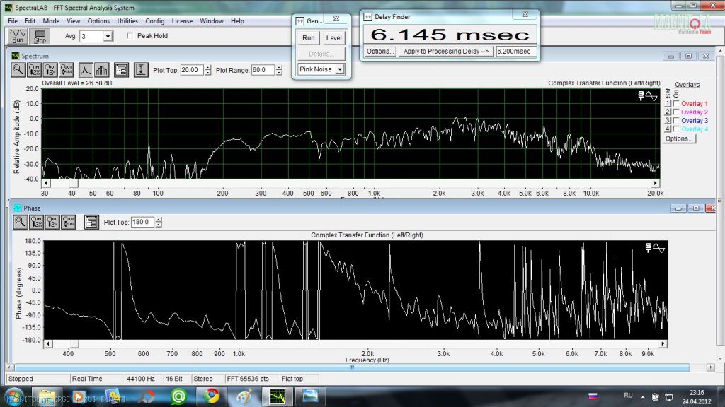Turn on the Overlay 3 checkbox

[x=676, y=120]
